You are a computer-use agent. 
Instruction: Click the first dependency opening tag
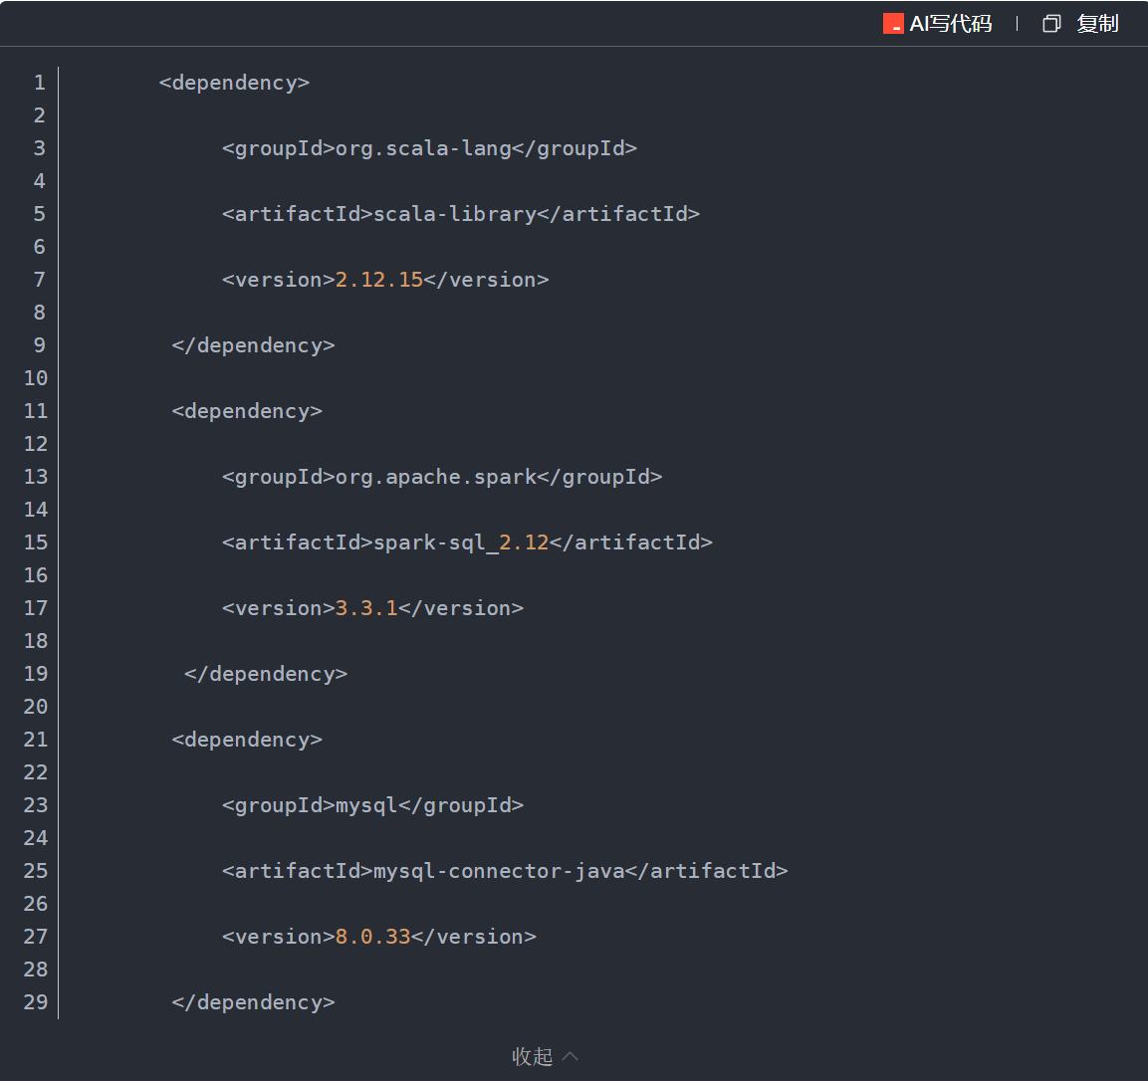(234, 83)
